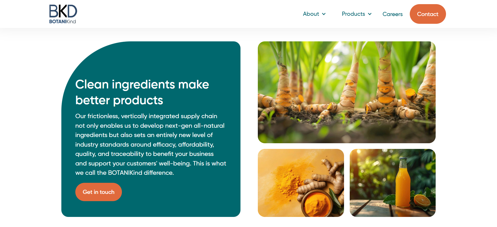Expand the About chevron arrow
The image size is (497, 227).
pyautogui.click(x=324, y=14)
